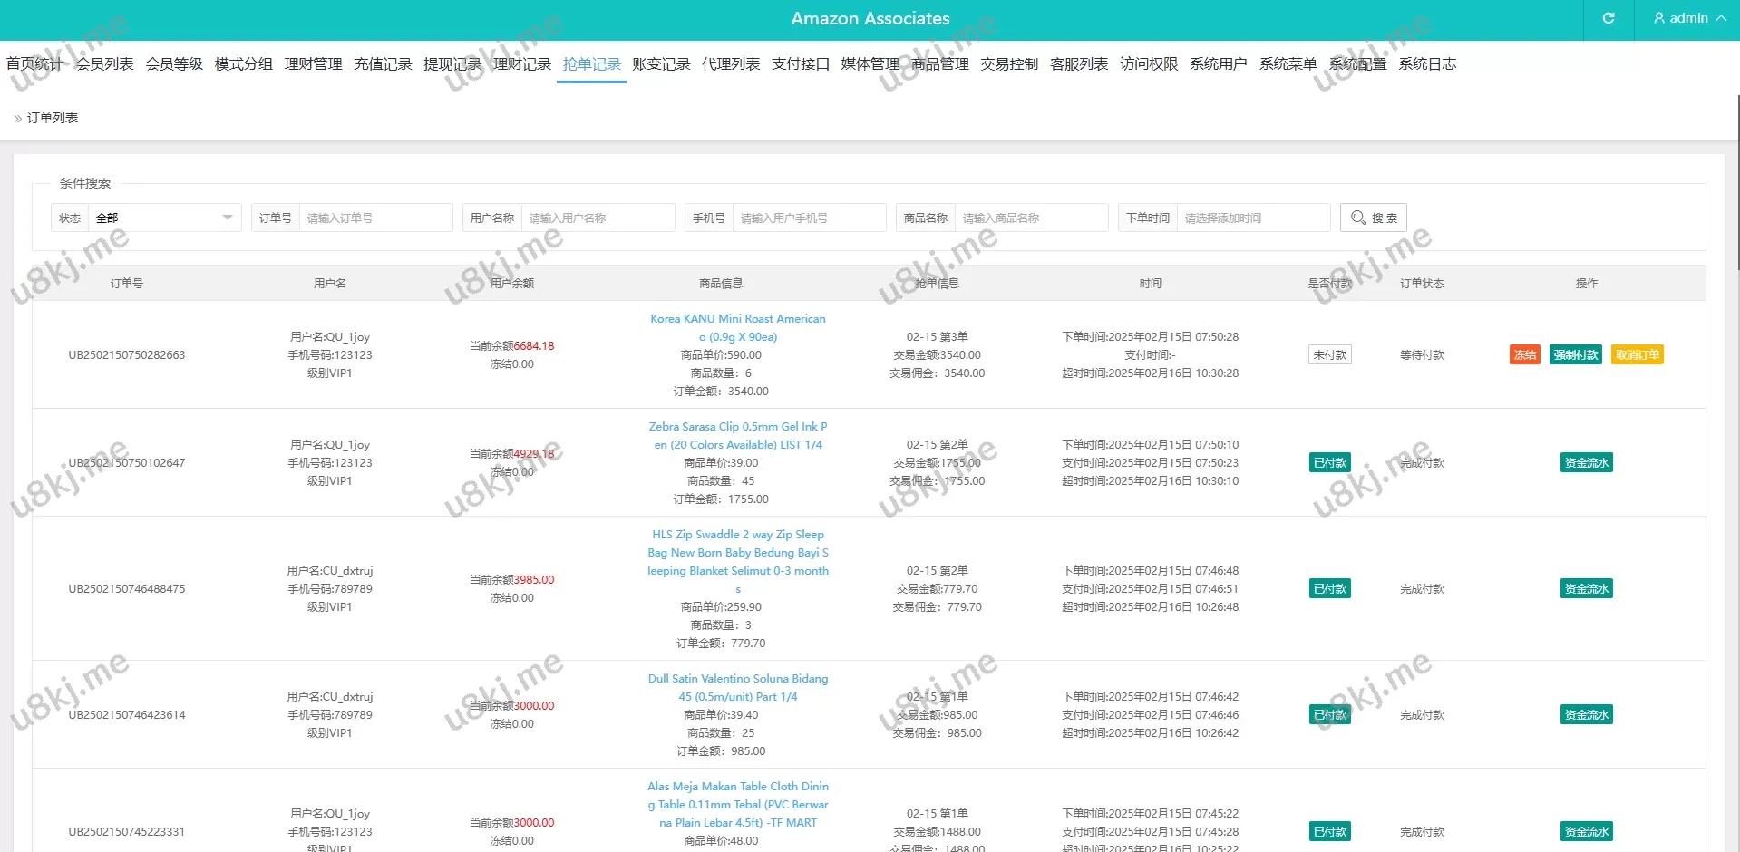Click the refresh icon in the header
Viewport: 1740px width, 852px height.
[x=1608, y=18]
